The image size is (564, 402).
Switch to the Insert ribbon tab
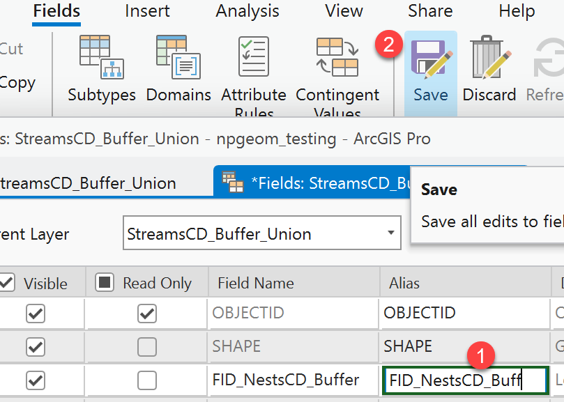147,11
